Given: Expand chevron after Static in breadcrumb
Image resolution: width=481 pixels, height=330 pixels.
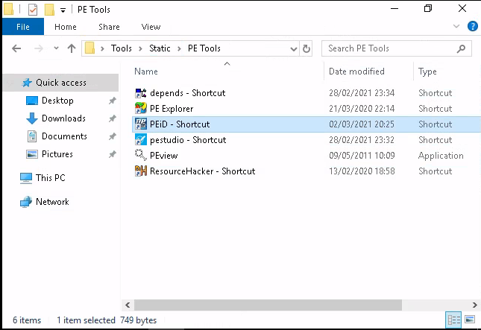Looking at the screenshot, I should point(179,48).
